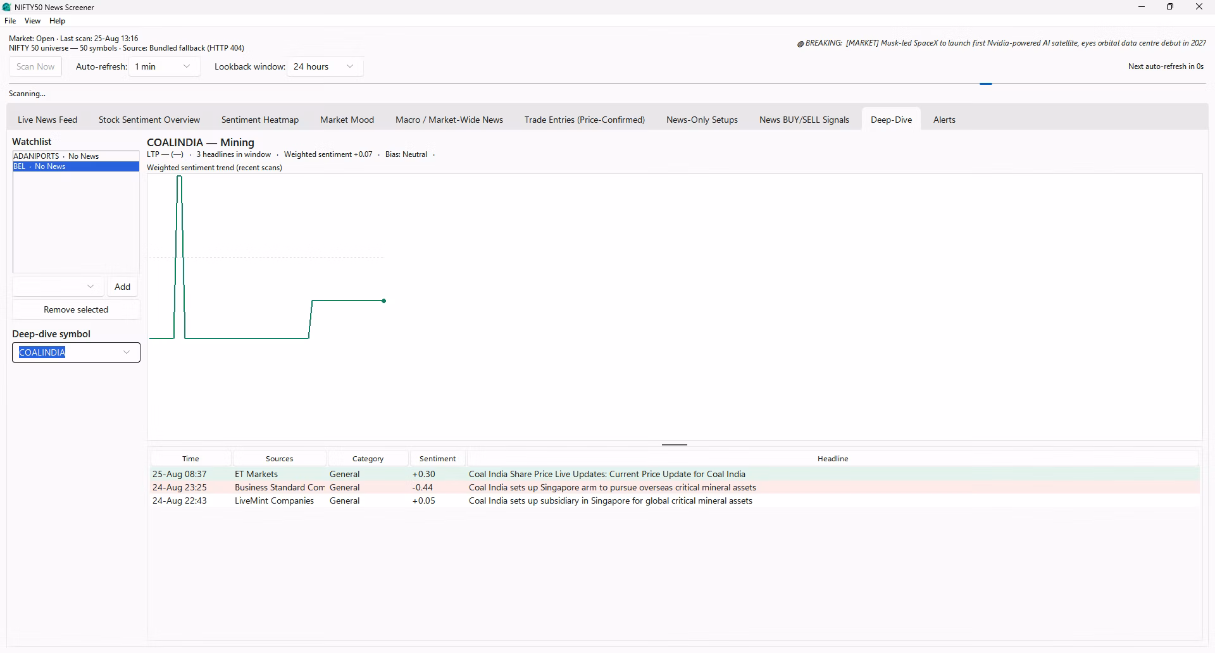Click the splitter handle above the headlines table

[675, 445]
